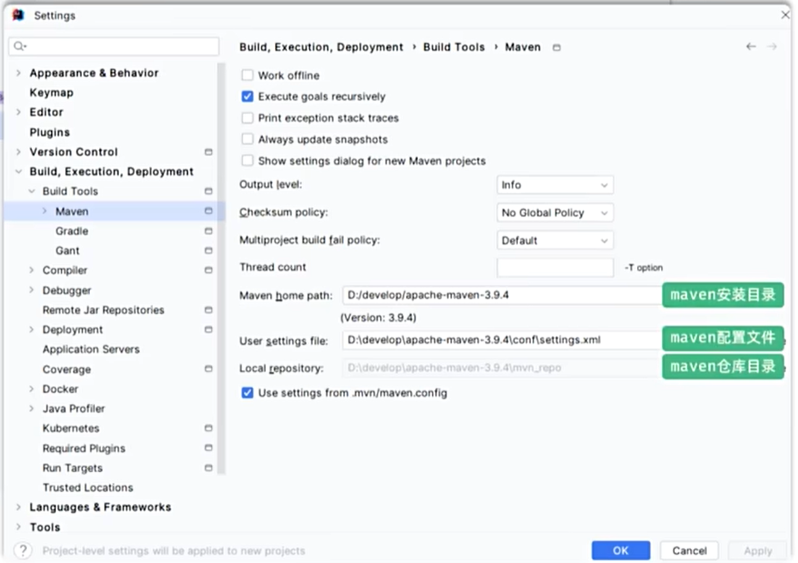798x563 pixels.
Task: Open Gant settings page
Action: [67, 251]
